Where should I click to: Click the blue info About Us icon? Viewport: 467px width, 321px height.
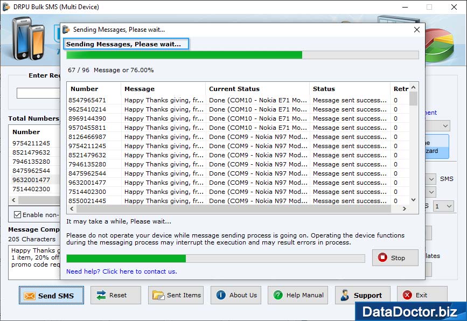221,295
